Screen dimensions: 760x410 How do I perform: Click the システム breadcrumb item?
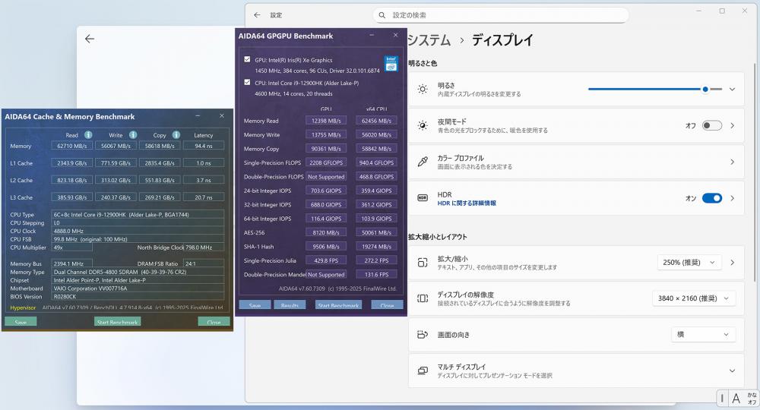click(x=429, y=40)
